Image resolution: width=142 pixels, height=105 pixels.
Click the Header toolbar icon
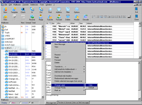(77, 18)
